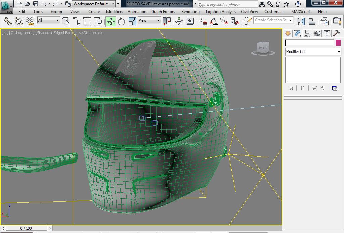Click the Bind to Space Warp icon

30,22
